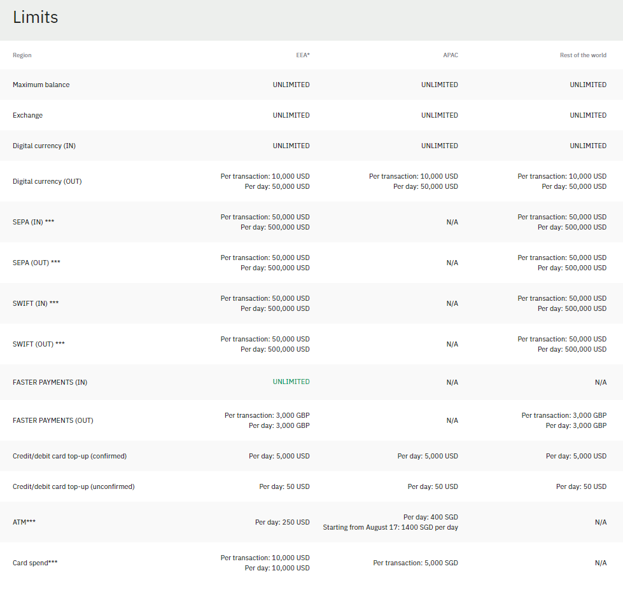The width and height of the screenshot is (623, 592).
Task: Click EEA UNLIMITED in Exchange row
Action: point(291,115)
